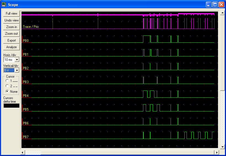Screen dimensions: 226x156
Task: Select Cursor 1 radio button
Action: coord(7,81)
